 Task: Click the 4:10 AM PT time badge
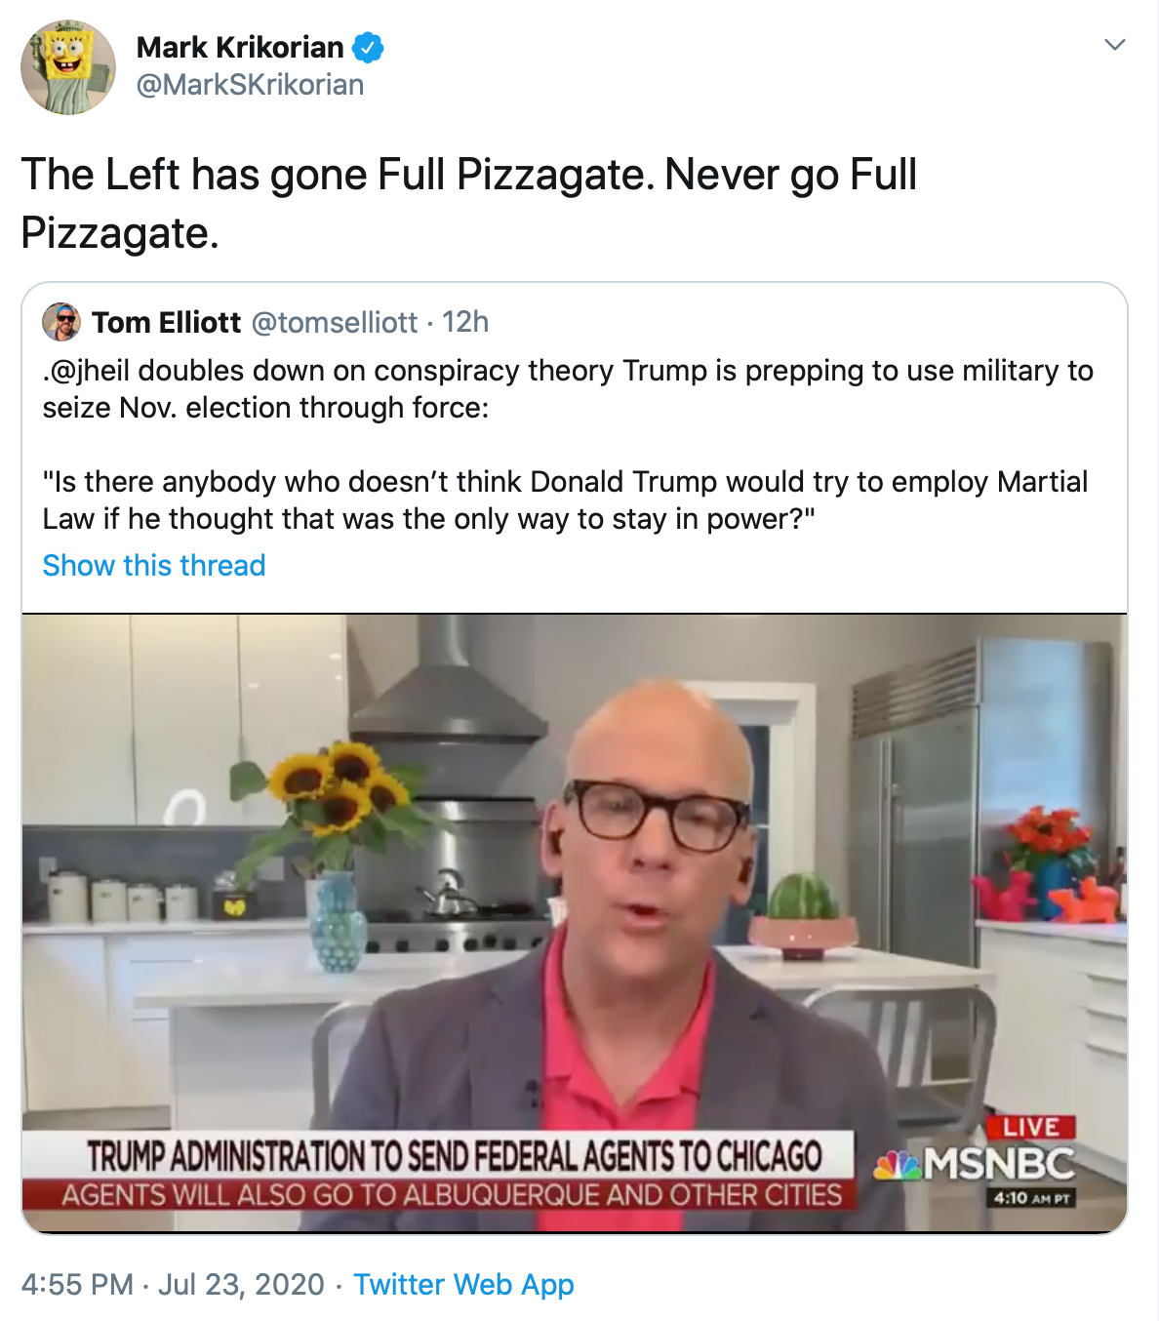pyautogui.click(x=1031, y=1197)
